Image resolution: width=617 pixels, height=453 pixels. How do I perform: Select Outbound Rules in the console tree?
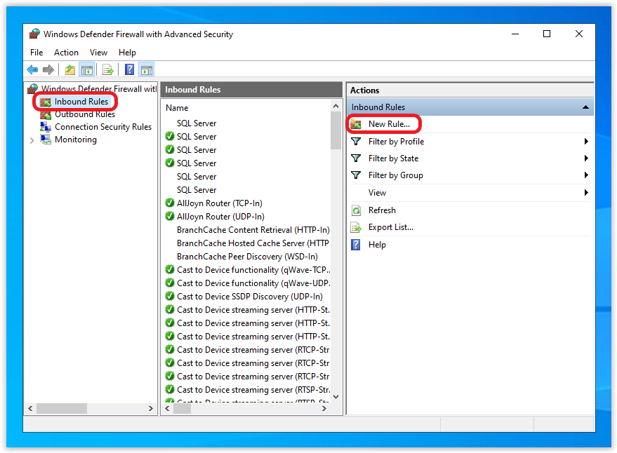tap(84, 114)
